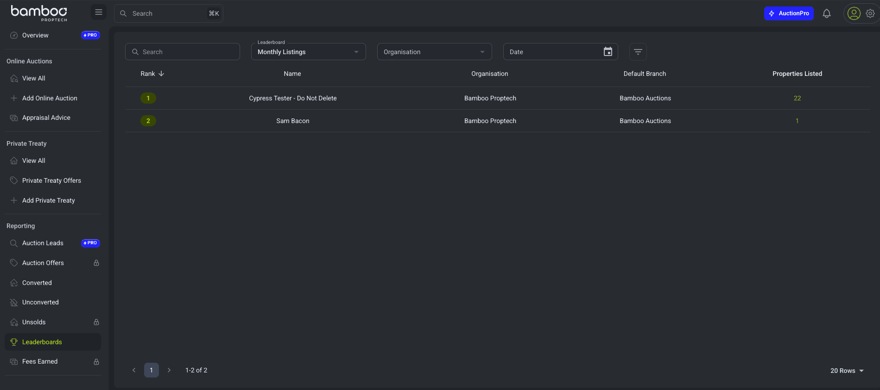Click the Auction Leads magnifier icon
This screenshot has width=880, height=390.
[14, 243]
